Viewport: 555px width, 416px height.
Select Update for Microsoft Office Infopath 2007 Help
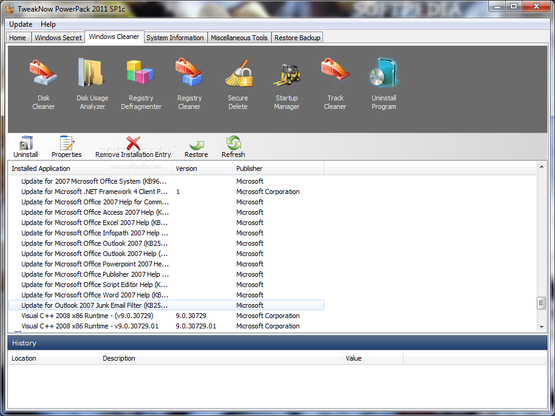pyautogui.click(x=166, y=233)
